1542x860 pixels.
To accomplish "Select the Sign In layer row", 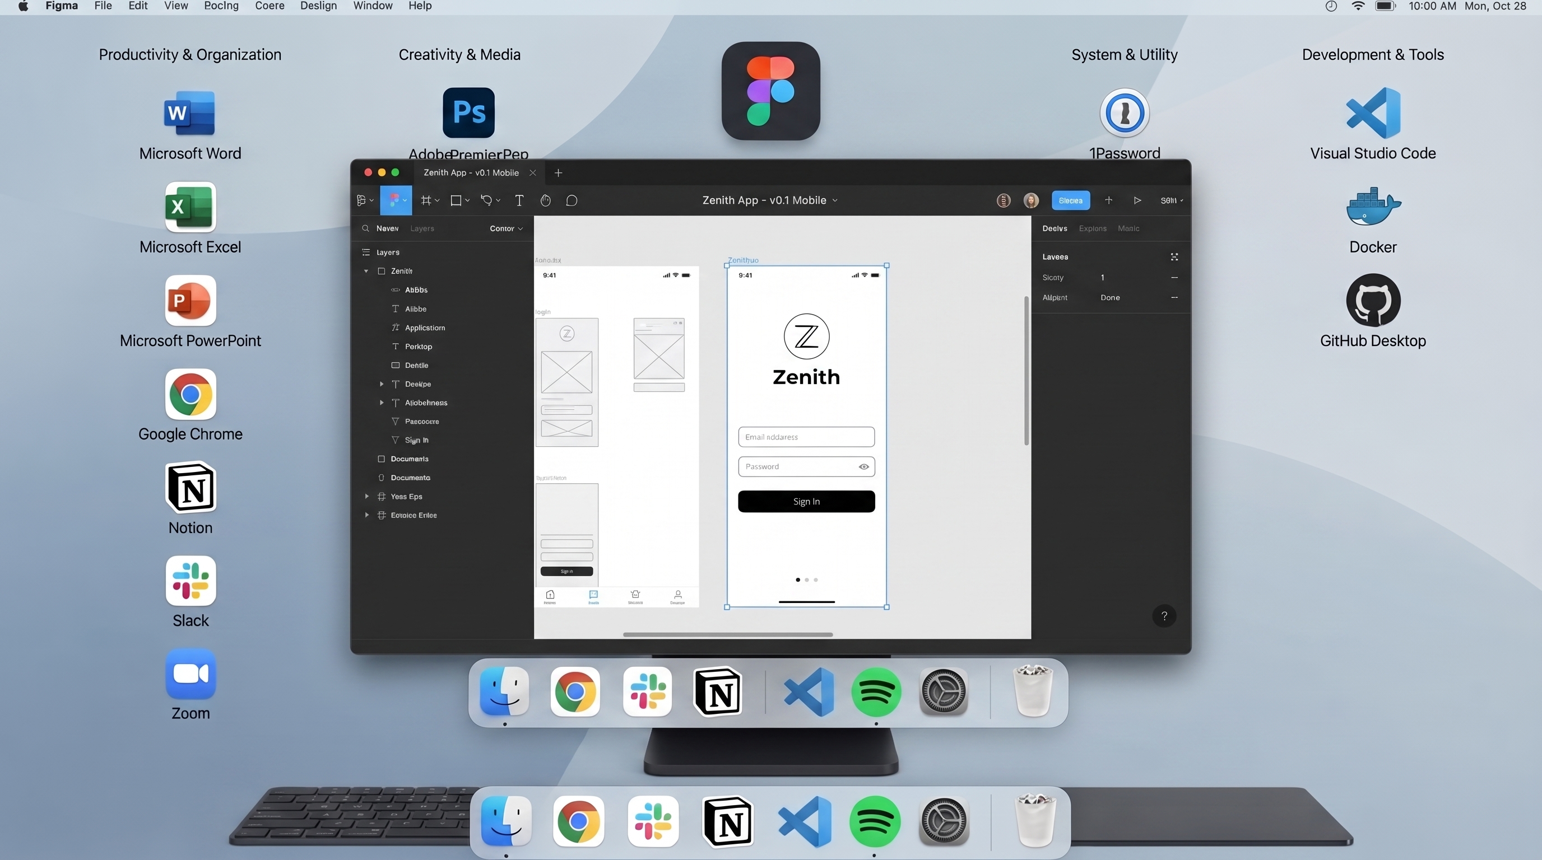I will click(442, 440).
